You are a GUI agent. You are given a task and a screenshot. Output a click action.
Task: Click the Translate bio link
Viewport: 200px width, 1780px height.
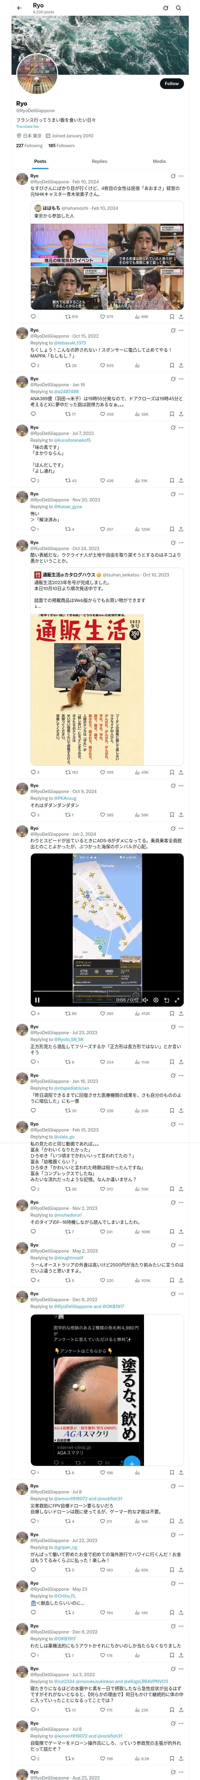coord(28,126)
